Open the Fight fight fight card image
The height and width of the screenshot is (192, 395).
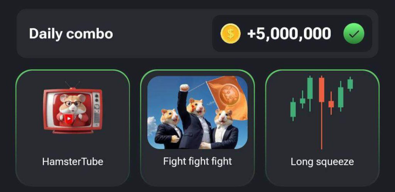[197, 112]
